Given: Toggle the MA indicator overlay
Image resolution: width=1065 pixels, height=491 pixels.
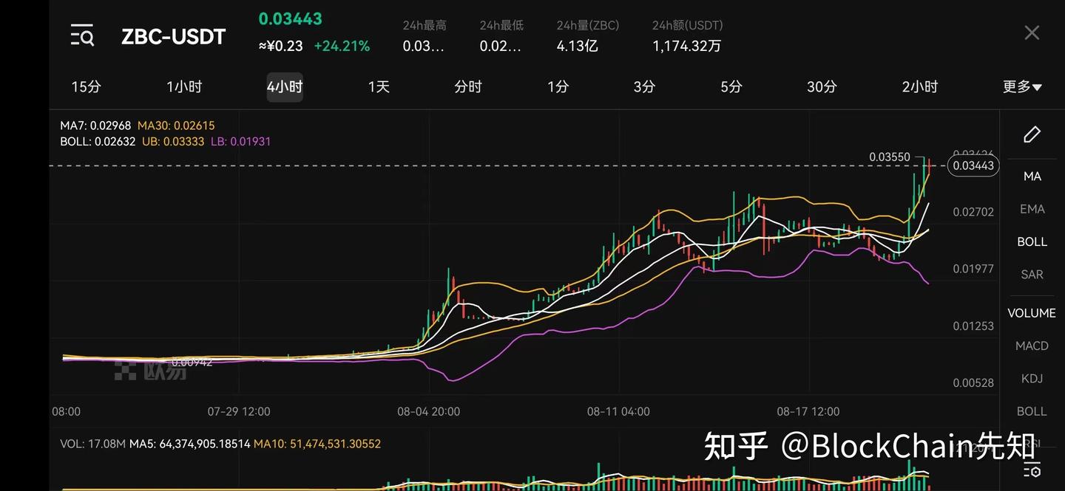Looking at the screenshot, I should tap(1032, 176).
